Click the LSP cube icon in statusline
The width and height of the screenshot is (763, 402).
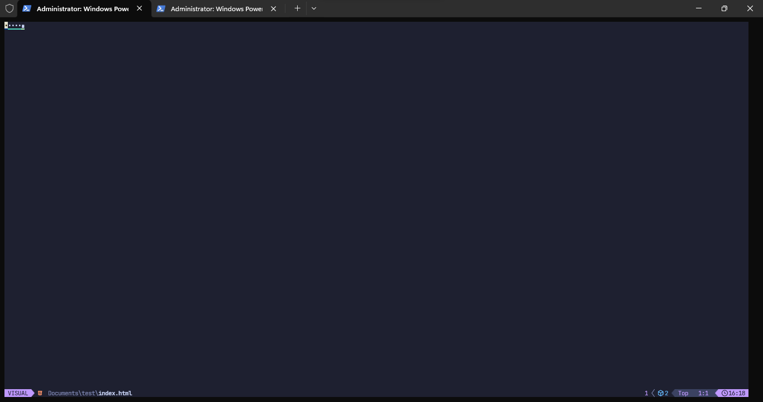tap(660, 393)
